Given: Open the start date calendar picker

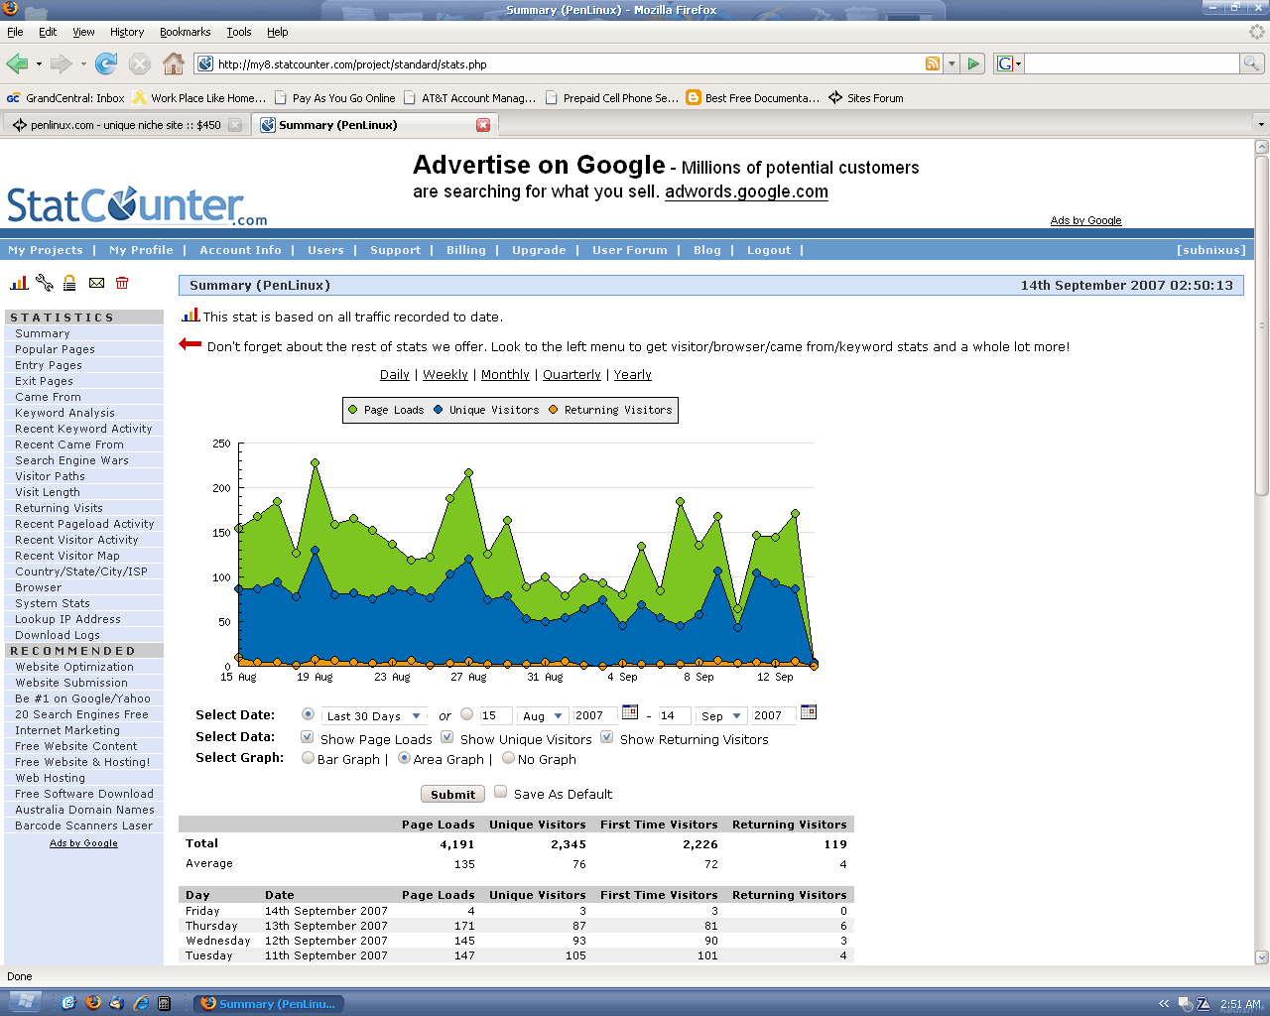Looking at the screenshot, I should pos(630,712).
